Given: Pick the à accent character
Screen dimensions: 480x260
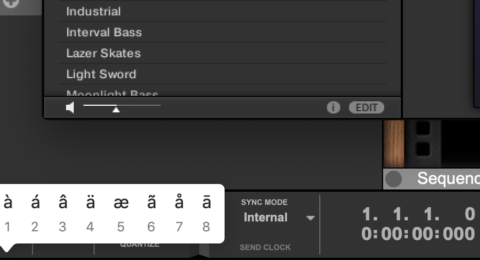Looking at the screenshot, I should pos(8,203).
